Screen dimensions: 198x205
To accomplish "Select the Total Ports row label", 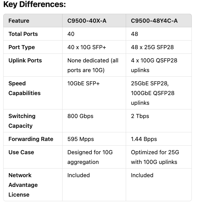I will click(23, 34).
